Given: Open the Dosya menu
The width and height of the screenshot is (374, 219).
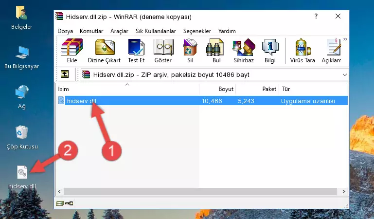Looking at the screenshot, I should (x=65, y=31).
